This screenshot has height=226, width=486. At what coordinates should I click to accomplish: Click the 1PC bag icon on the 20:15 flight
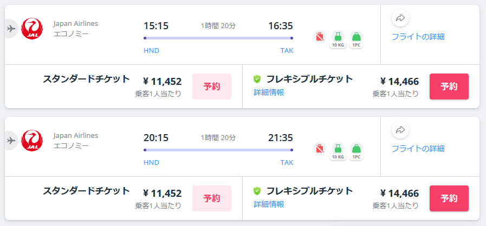pyautogui.click(x=357, y=150)
